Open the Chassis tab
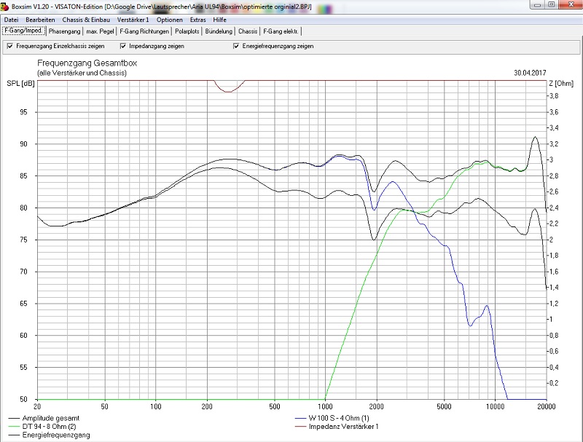 coord(248,31)
